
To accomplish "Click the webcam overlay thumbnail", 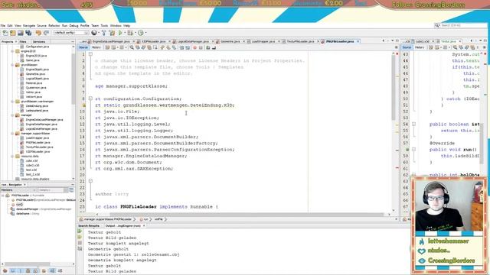I will (449, 206).
